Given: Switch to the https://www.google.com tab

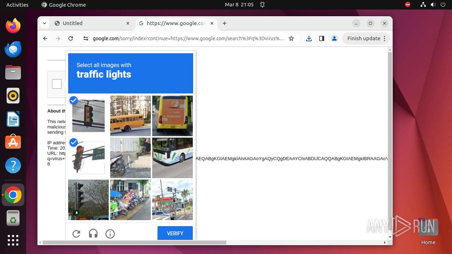Looking at the screenshot, I should 176,23.
